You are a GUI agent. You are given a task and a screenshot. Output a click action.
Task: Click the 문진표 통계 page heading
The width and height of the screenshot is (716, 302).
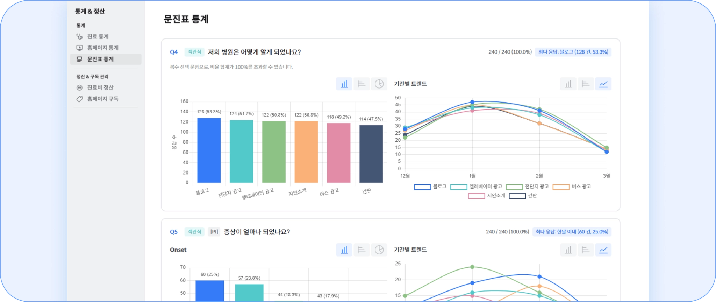[186, 19]
